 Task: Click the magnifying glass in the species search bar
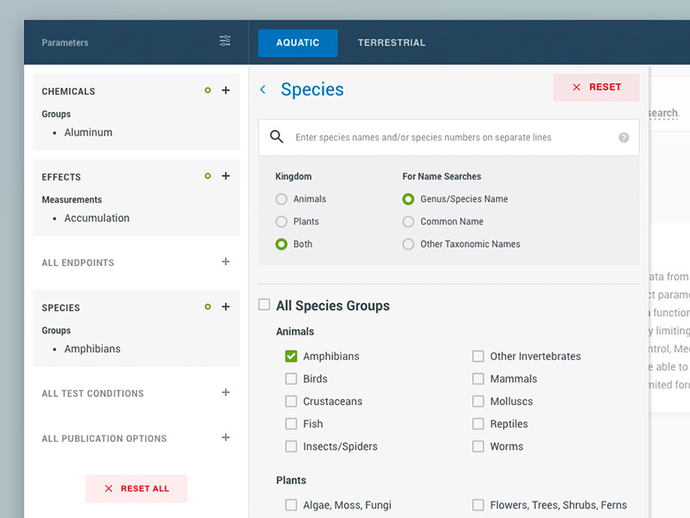(277, 137)
